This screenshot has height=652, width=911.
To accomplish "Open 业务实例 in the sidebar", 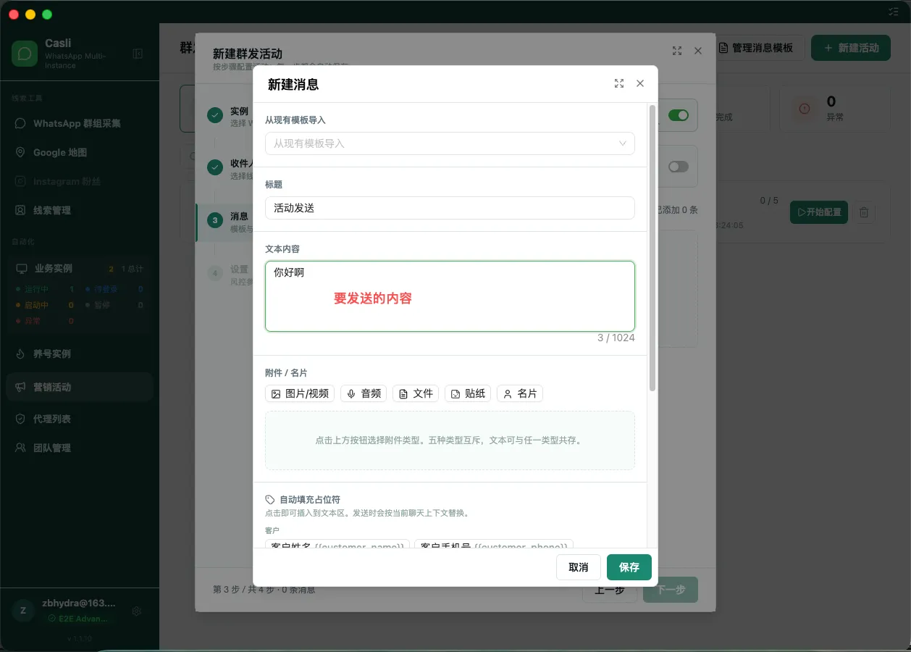I will tap(80, 268).
